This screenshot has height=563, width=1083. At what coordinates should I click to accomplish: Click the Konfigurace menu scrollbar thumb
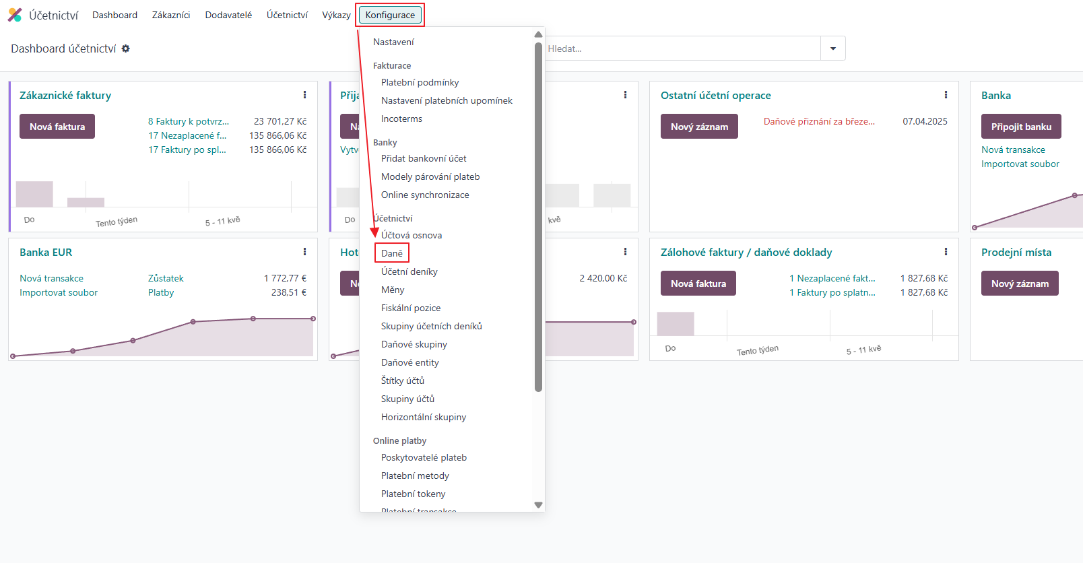point(538,216)
